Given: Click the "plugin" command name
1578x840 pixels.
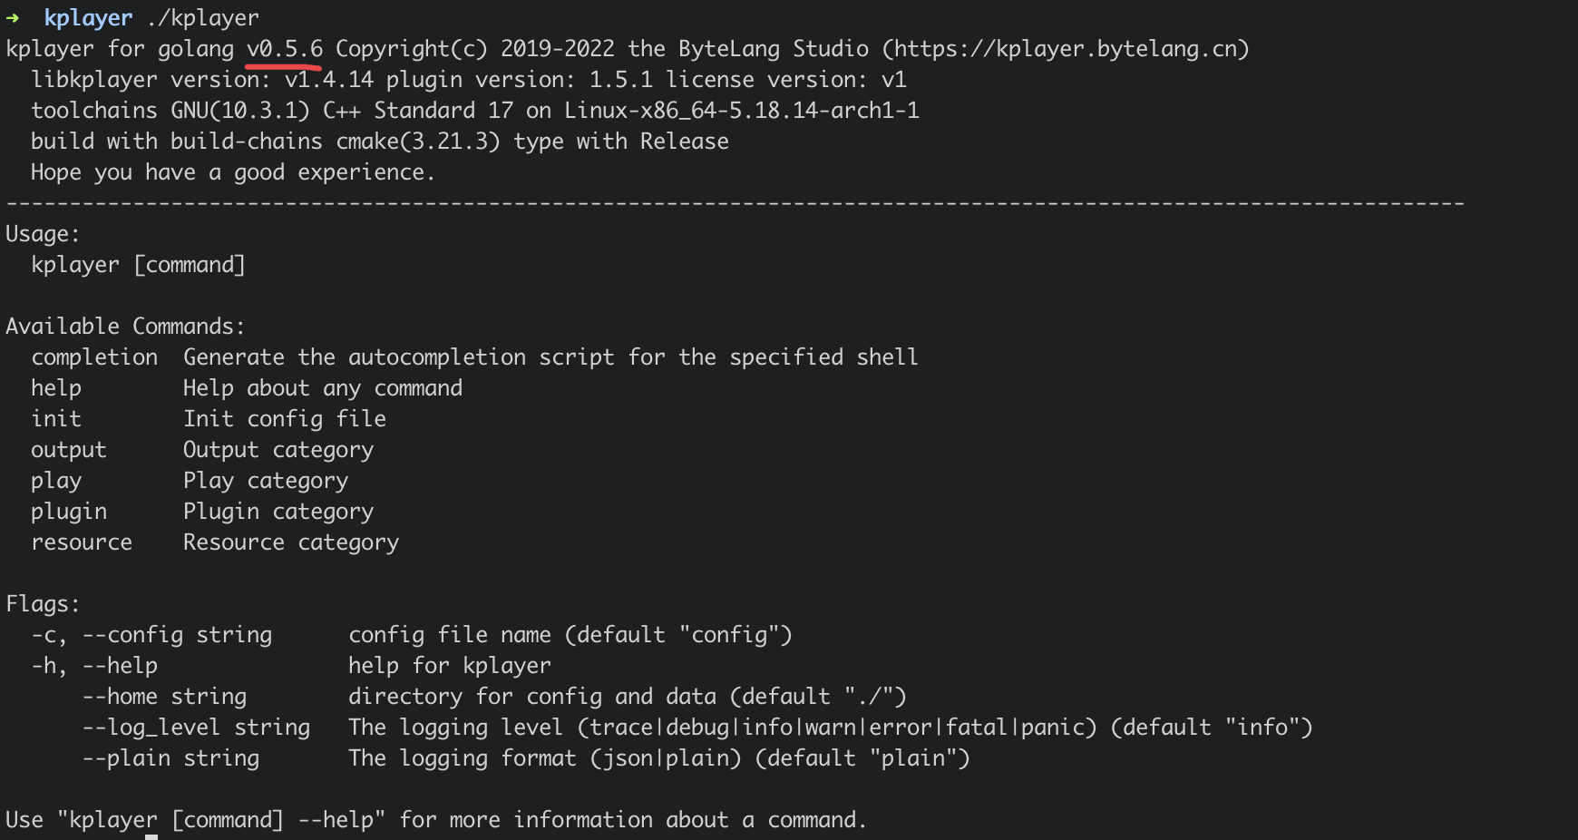Looking at the screenshot, I should coord(69,512).
